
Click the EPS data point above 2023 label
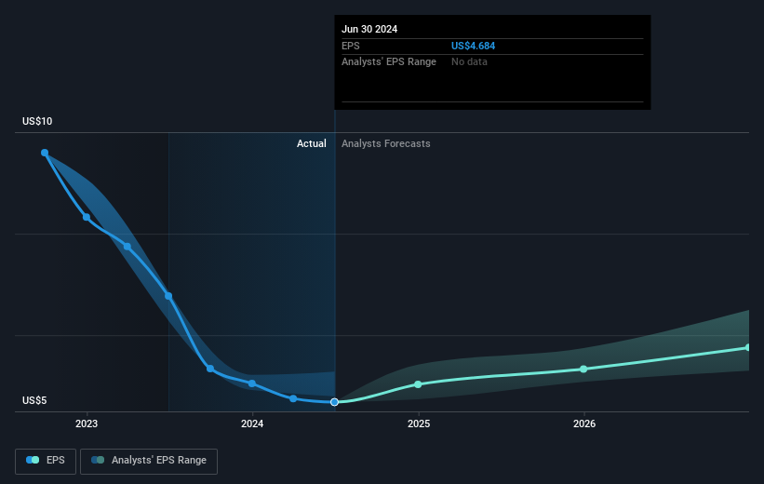[x=87, y=217]
